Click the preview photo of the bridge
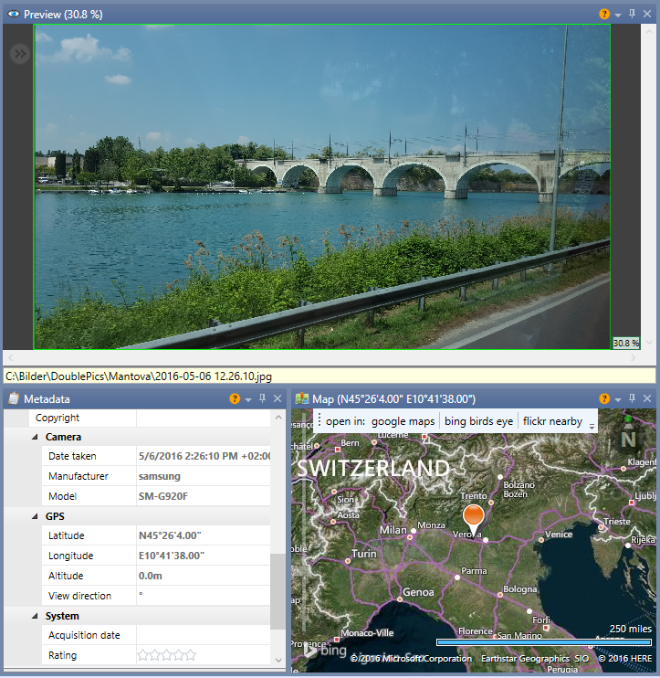This screenshot has width=660, height=678. [322, 186]
